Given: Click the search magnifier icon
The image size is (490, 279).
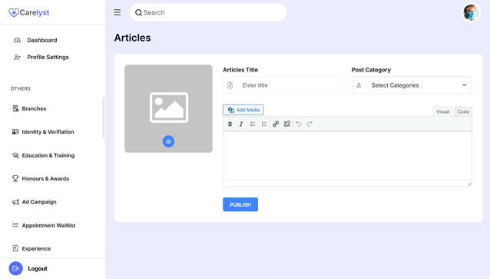Looking at the screenshot, I should coord(138,12).
